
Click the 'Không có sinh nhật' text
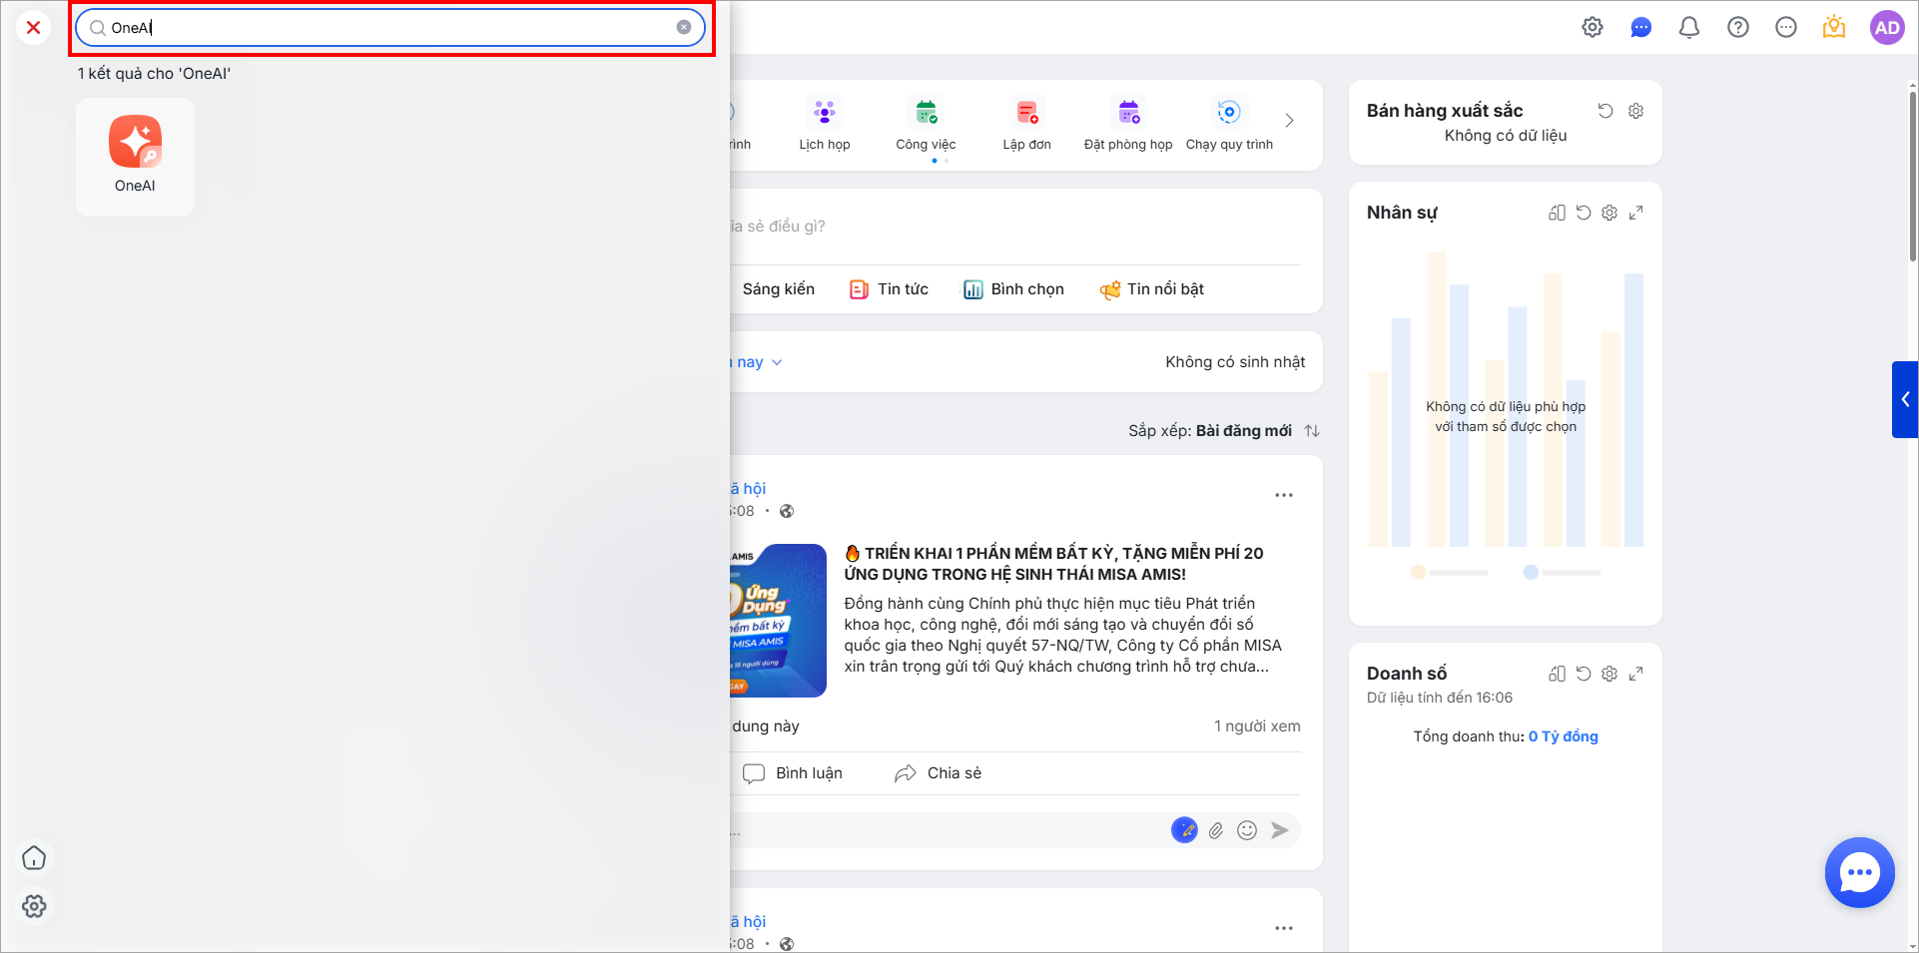[x=1235, y=362]
